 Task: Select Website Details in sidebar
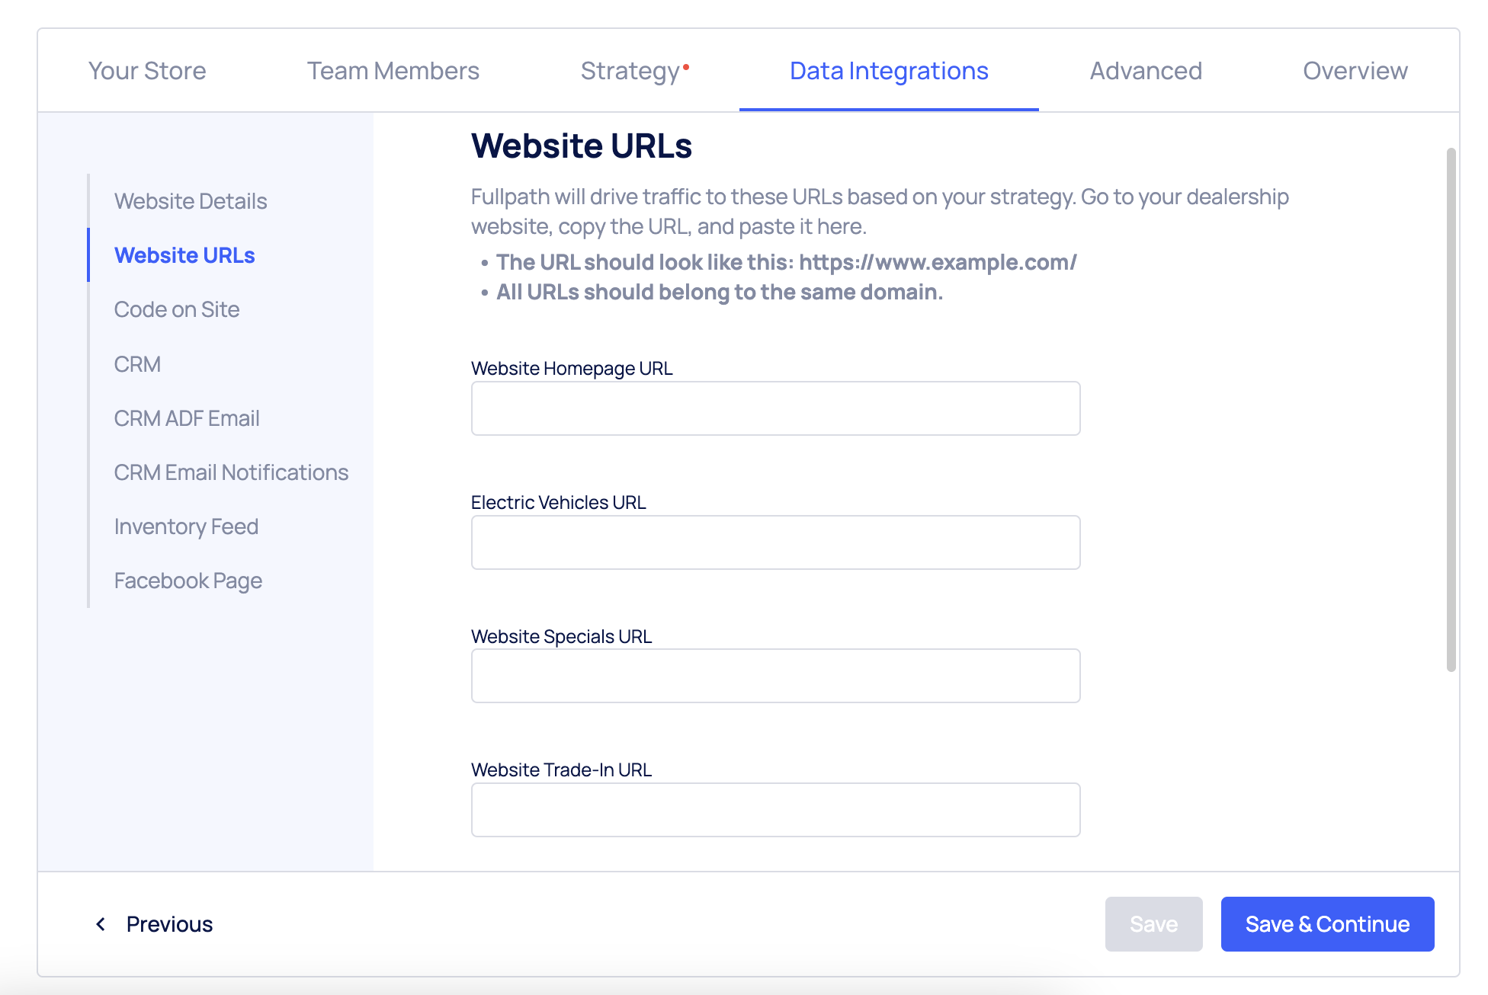click(x=191, y=201)
